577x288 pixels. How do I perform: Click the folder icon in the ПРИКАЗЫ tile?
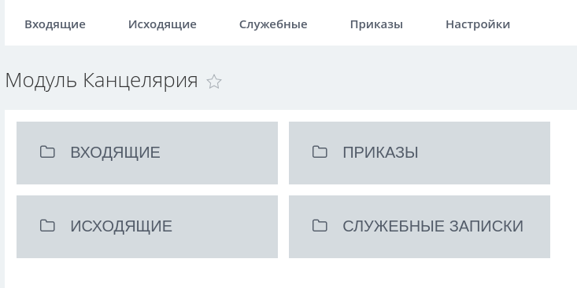click(320, 151)
